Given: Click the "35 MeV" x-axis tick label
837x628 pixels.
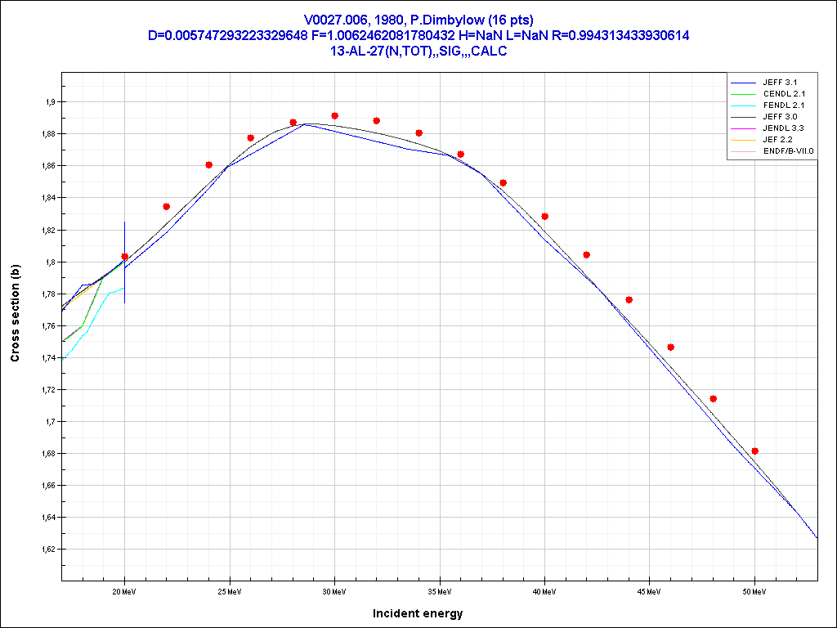Looking at the screenshot, I should point(440,591).
